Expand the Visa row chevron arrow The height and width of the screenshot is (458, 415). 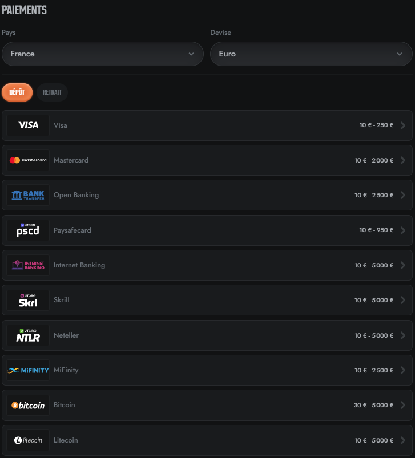tap(403, 125)
